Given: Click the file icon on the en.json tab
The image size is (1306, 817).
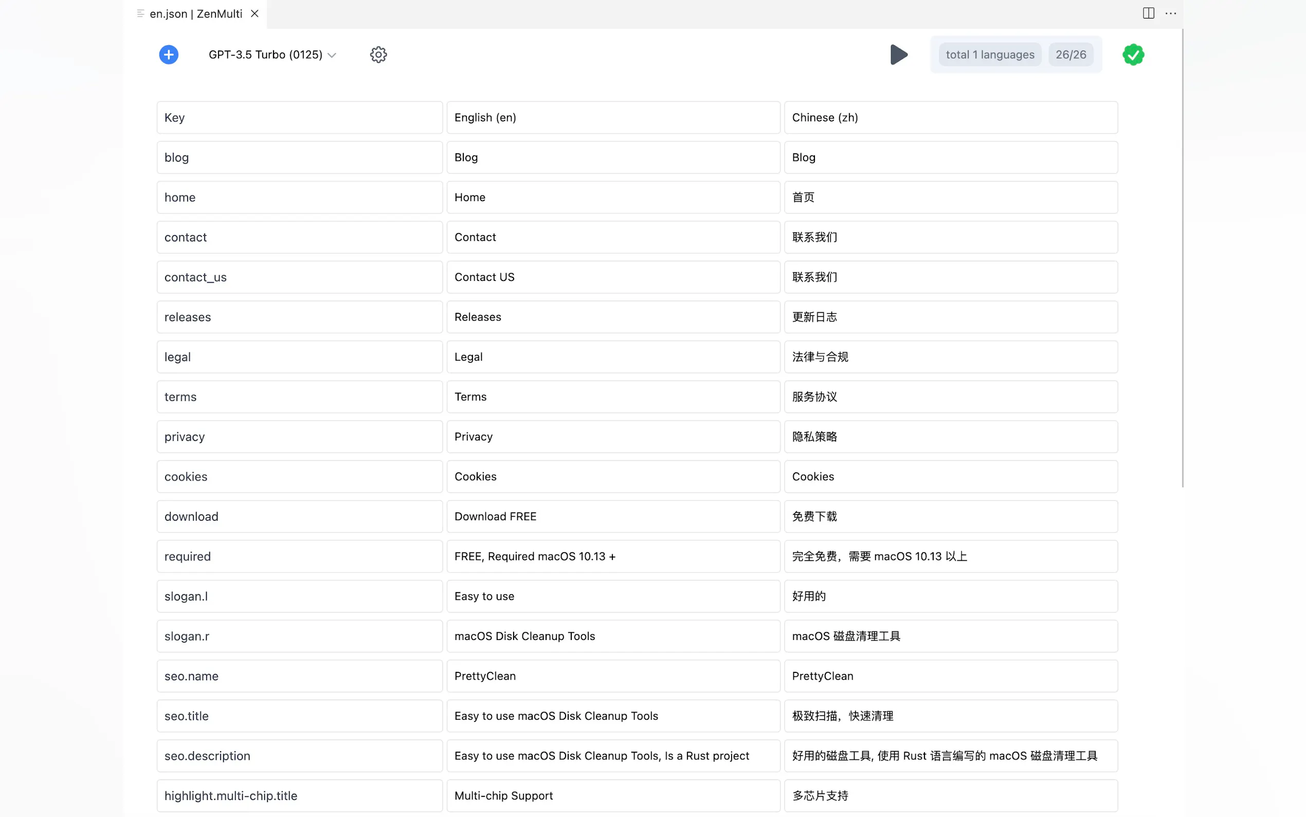Looking at the screenshot, I should coord(140,13).
